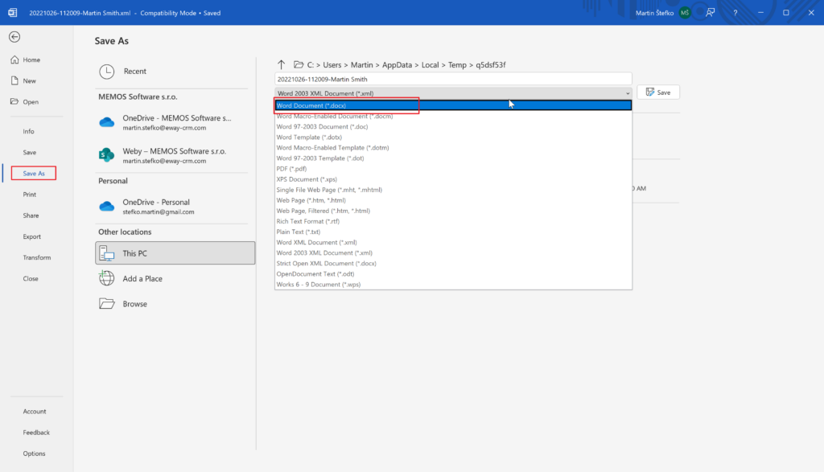Screen dimensions: 824x472
Task: Click the file name input field
Action: tap(453, 80)
